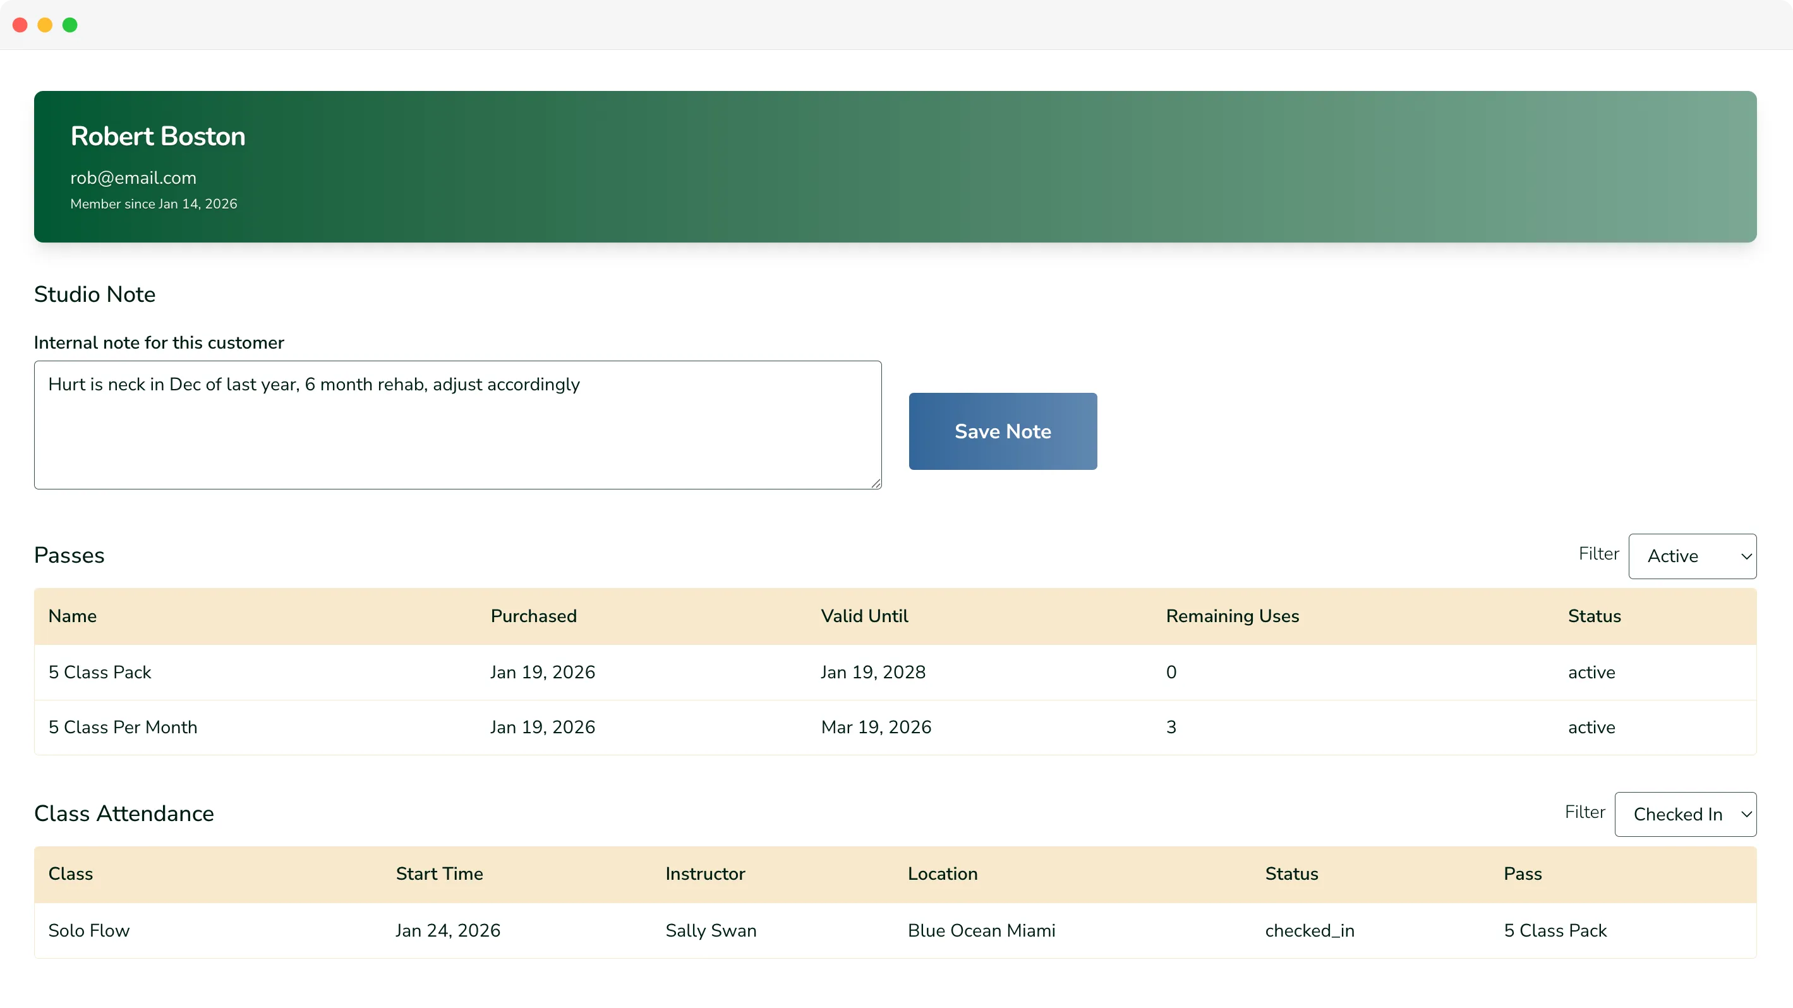Expand the Active status selector chevron

click(1746, 556)
